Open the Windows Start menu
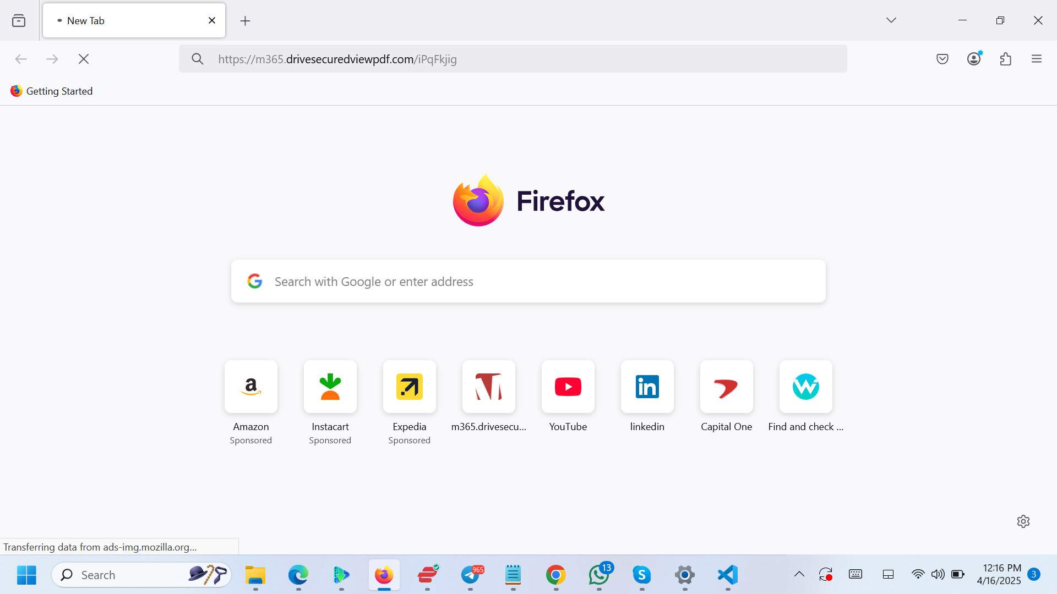This screenshot has width=1057, height=594. (x=26, y=575)
